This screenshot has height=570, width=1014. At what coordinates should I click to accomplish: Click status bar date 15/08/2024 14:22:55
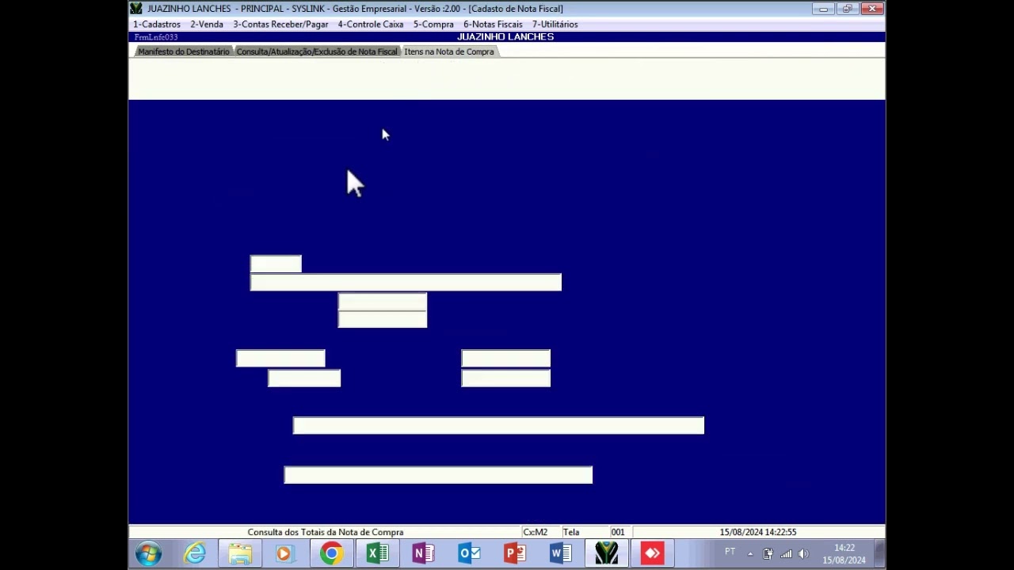click(x=758, y=532)
